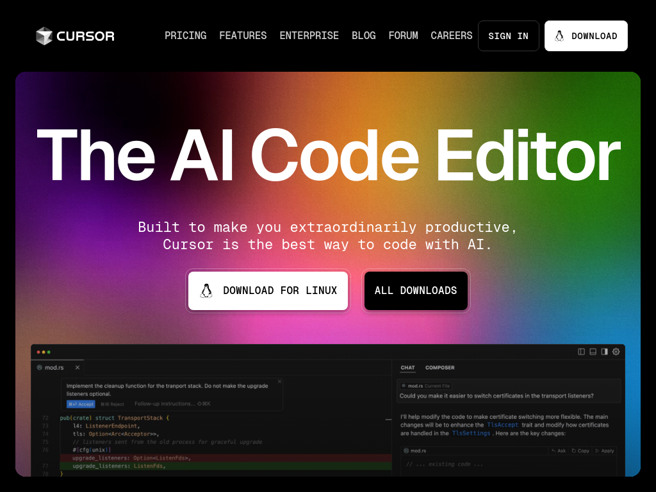Click the yellow window minimize dot
656x492 pixels.
[44, 352]
